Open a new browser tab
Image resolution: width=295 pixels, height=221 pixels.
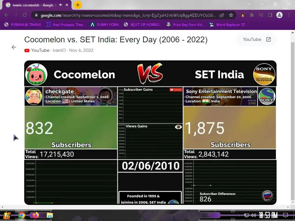click(x=78, y=5)
